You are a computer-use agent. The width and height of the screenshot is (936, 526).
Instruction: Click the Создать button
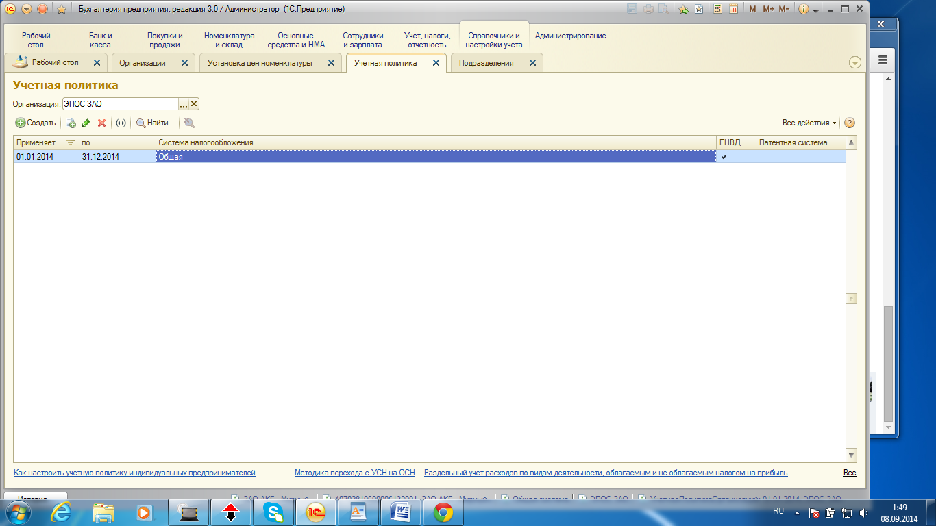pos(36,123)
